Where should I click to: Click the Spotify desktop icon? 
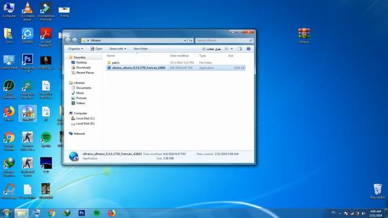tap(46, 140)
